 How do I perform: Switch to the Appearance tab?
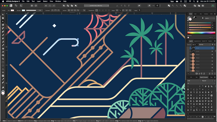[x=197, y=41]
